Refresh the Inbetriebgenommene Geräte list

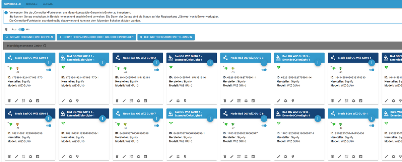(45, 46)
